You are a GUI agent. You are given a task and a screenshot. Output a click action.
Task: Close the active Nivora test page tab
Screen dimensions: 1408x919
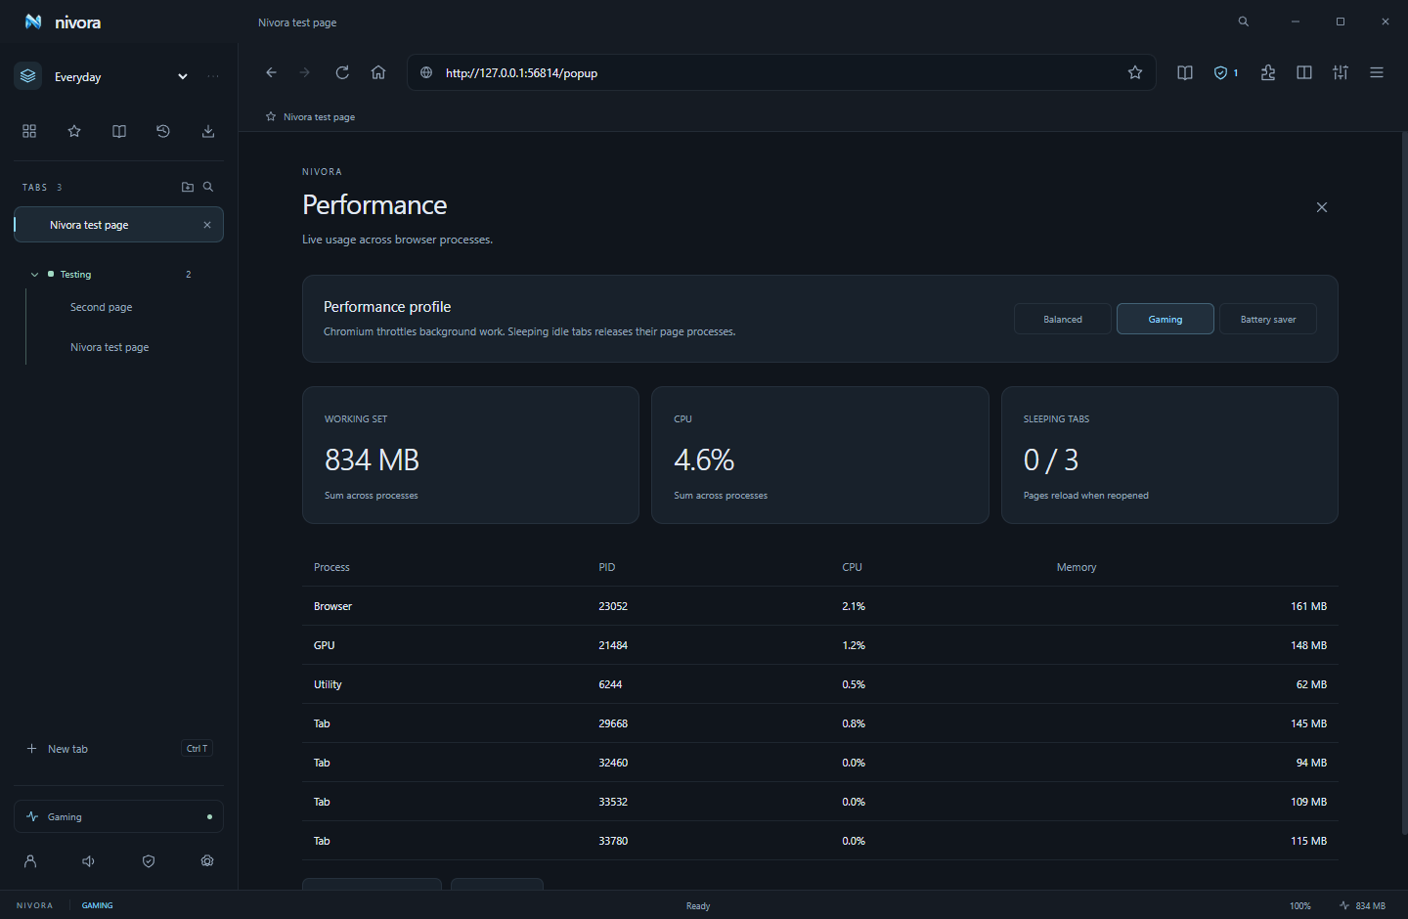(207, 225)
